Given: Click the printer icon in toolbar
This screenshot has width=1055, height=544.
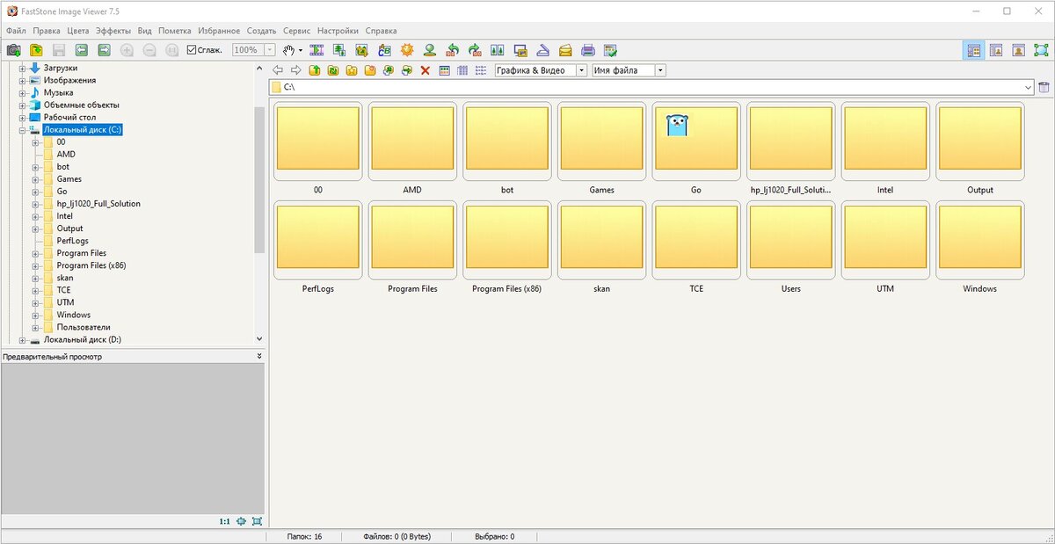Looking at the screenshot, I should pos(588,50).
